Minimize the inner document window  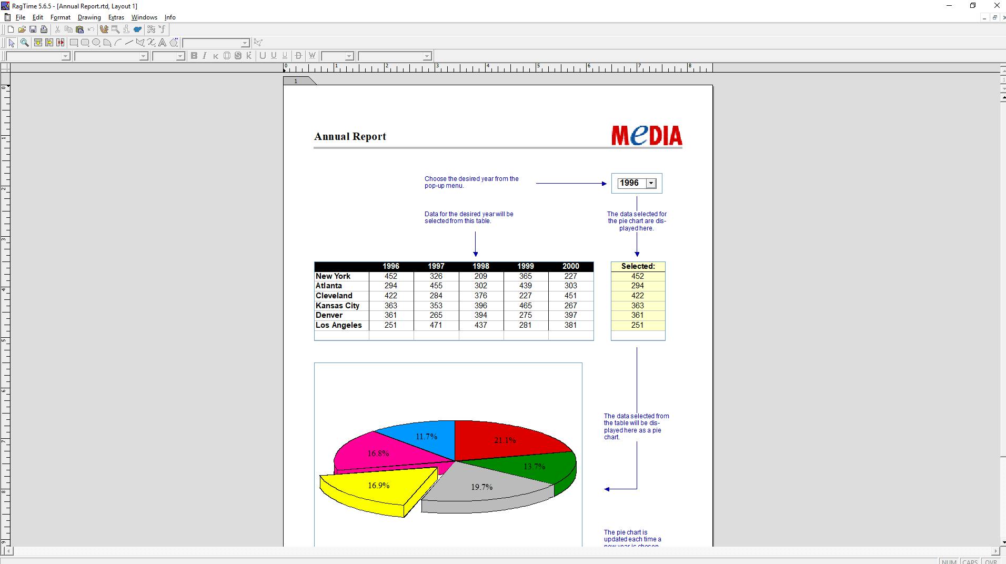(984, 17)
